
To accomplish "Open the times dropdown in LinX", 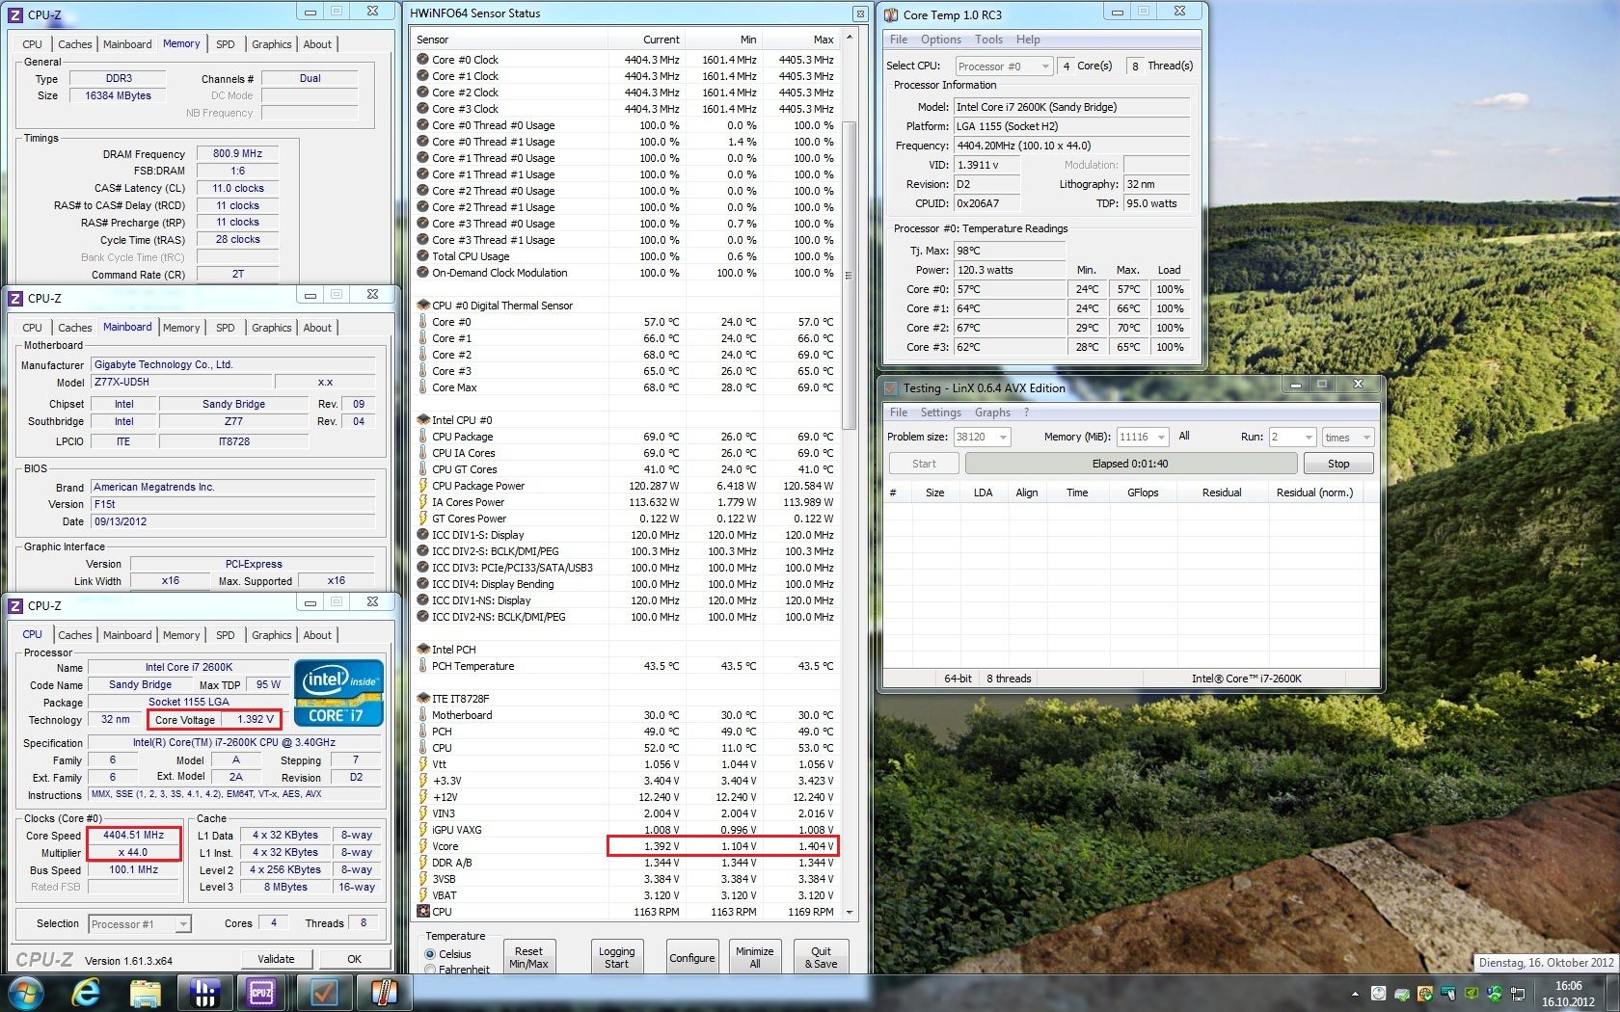I will click(x=1348, y=438).
